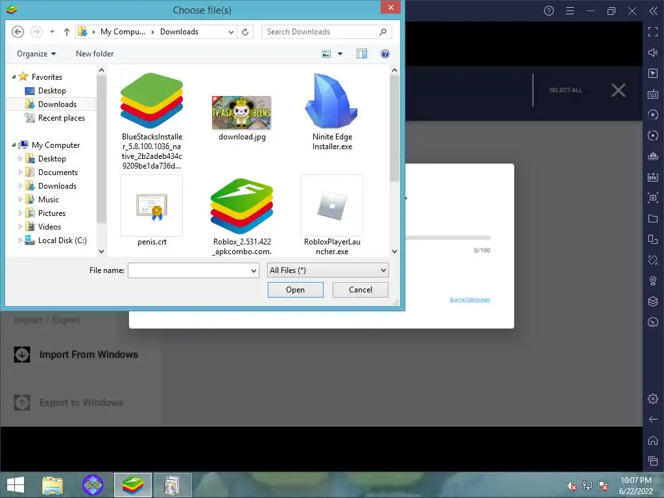Click the Install APK icon in sidebar
The width and height of the screenshot is (664, 498).
tap(653, 177)
